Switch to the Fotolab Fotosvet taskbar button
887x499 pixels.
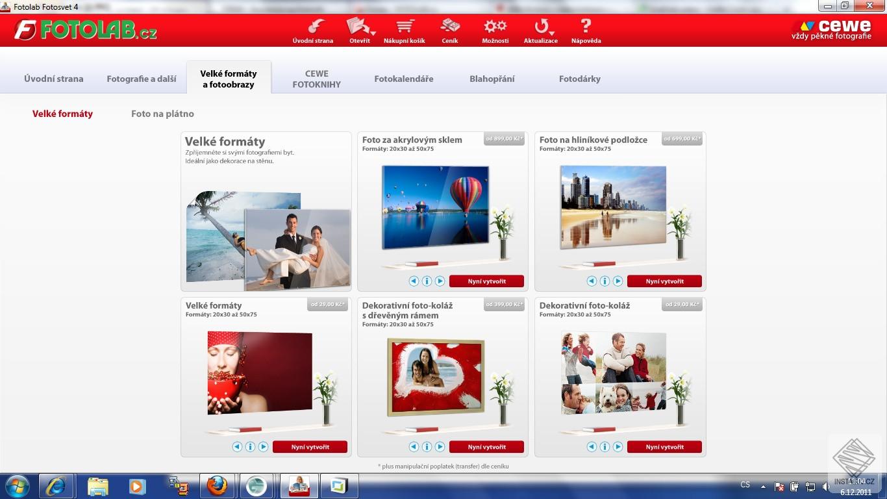tap(299, 486)
